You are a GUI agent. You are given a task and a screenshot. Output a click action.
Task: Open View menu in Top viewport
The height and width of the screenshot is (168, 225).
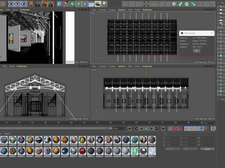pos(94,10)
